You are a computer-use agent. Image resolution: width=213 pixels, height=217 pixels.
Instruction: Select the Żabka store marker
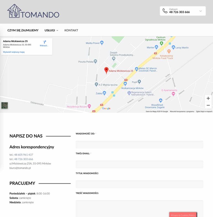coord(104,93)
